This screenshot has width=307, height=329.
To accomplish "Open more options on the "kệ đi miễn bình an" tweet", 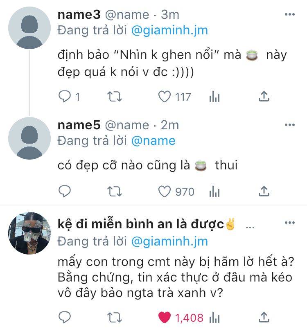I will pyautogui.click(x=290, y=223).
